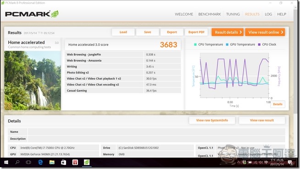Click the taskbar search magnifier icon
This screenshot has height=169, width=300.
click(17, 163)
